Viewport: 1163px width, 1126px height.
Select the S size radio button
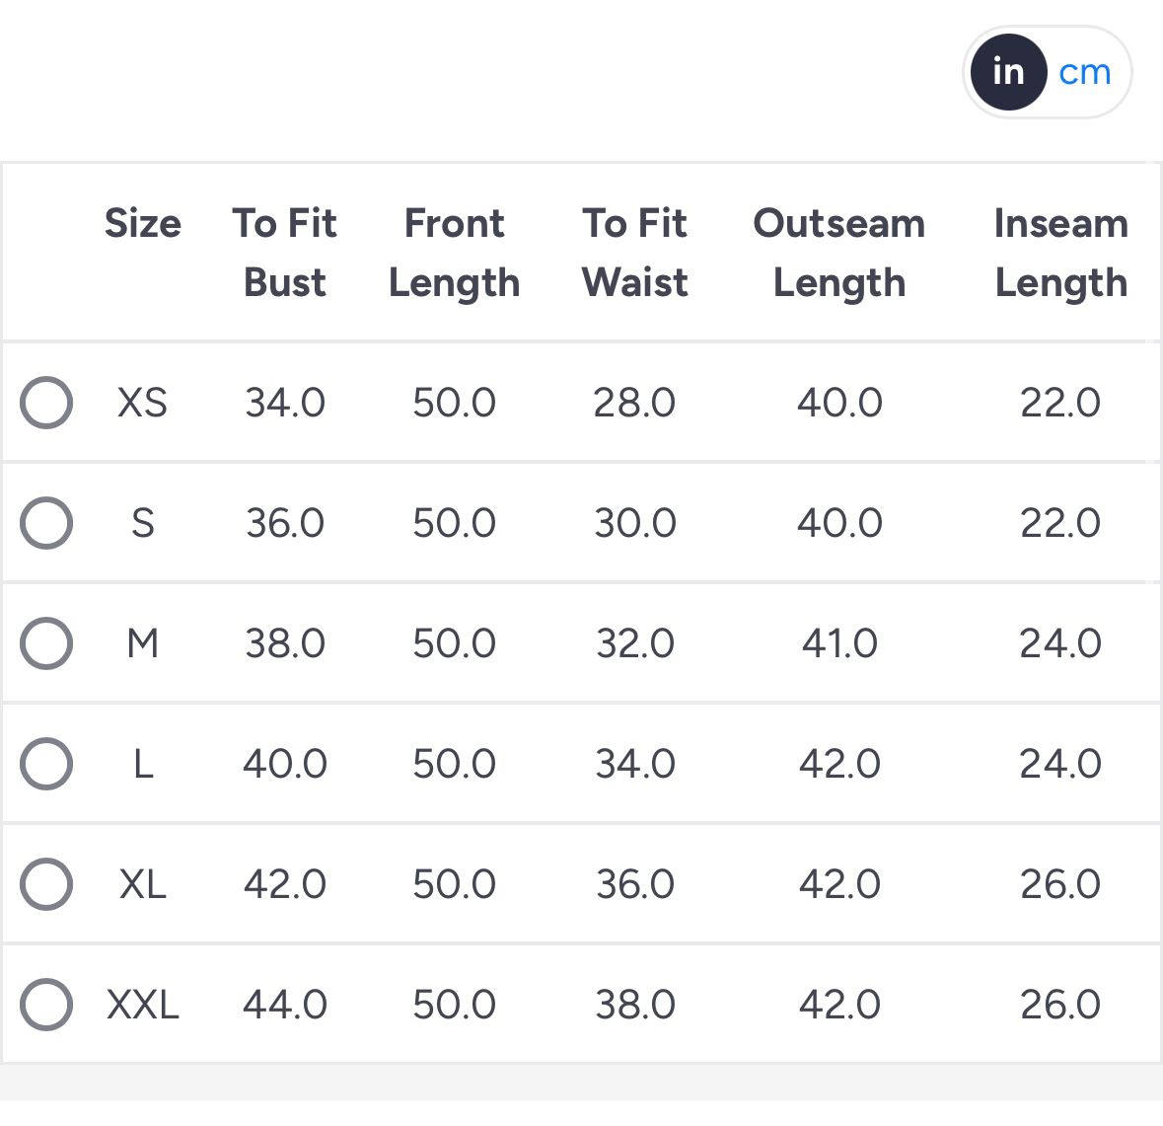46,523
